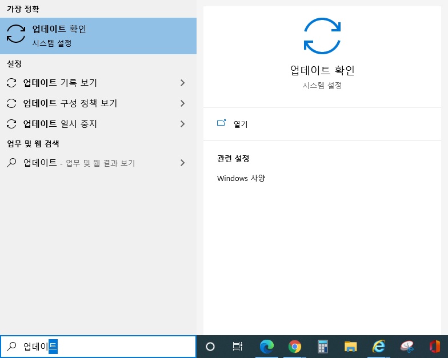448x358 pixels.
Task: Open Windows 사양 related setting
Action: (x=241, y=178)
